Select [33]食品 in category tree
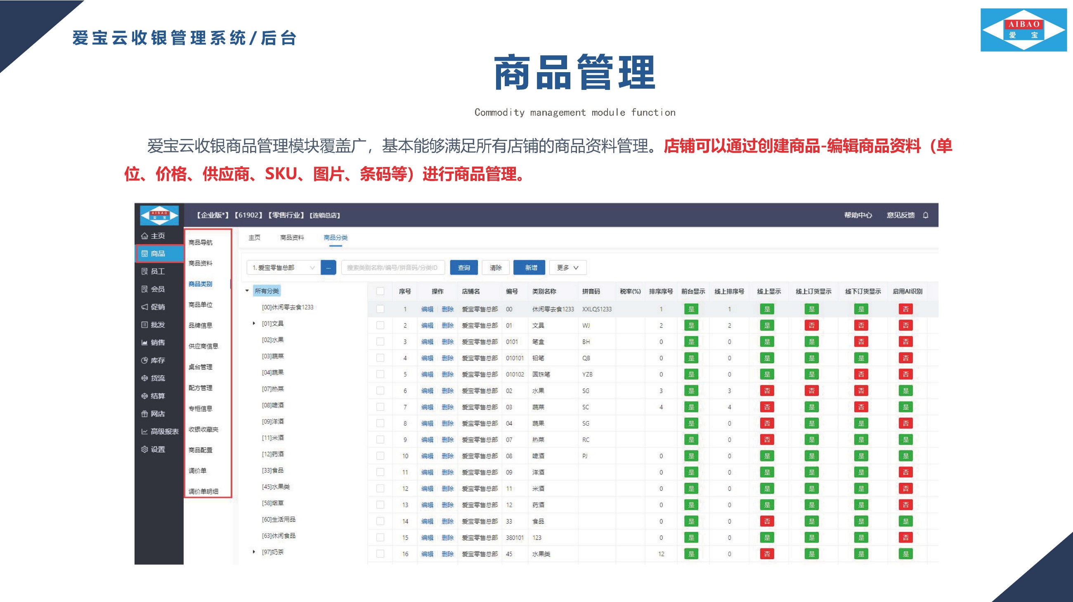 coord(273,470)
